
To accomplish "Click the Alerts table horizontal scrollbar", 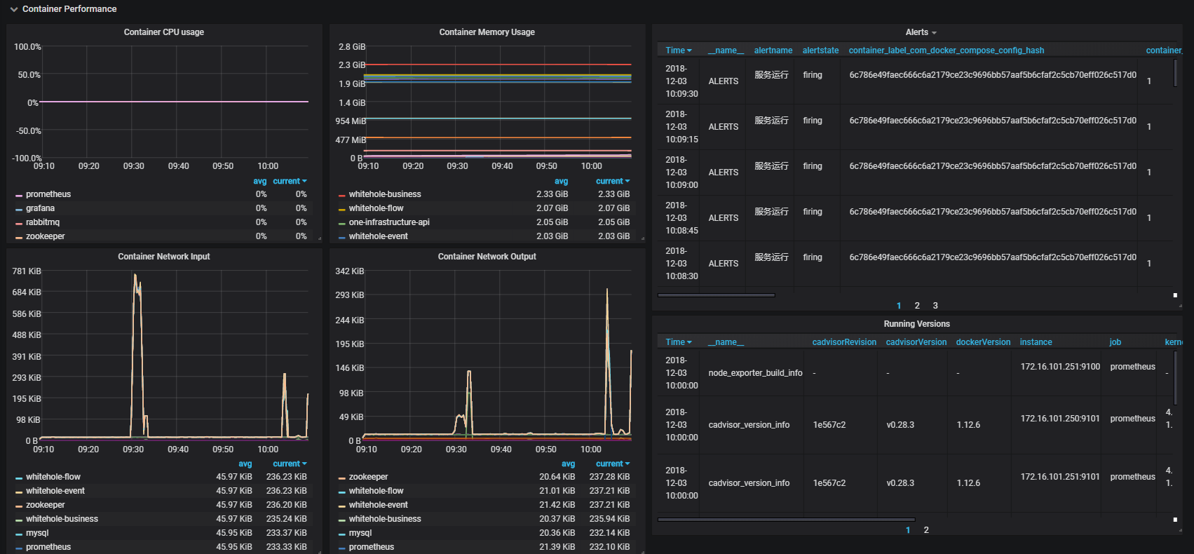I will click(x=716, y=295).
